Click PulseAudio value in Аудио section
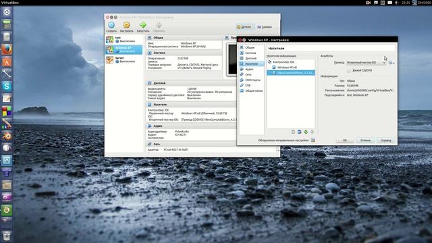Viewport: 432px width, 243px height. (x=182, y=132)
